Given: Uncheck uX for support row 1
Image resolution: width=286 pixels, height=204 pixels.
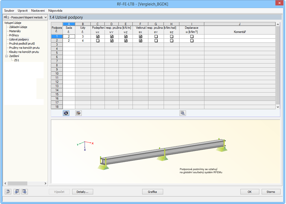Looking at the screenshot, I should (x=98, y=37).
